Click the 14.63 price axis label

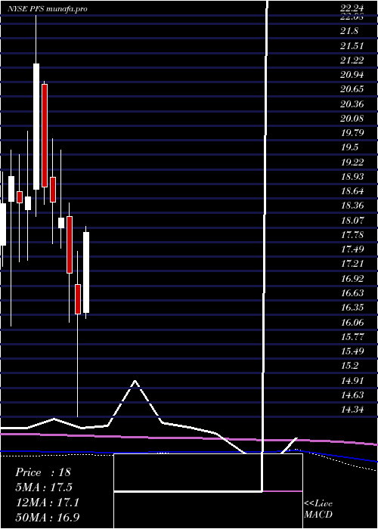tap(352, 394)
